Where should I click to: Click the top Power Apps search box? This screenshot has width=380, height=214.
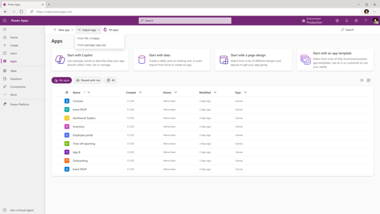185,20
